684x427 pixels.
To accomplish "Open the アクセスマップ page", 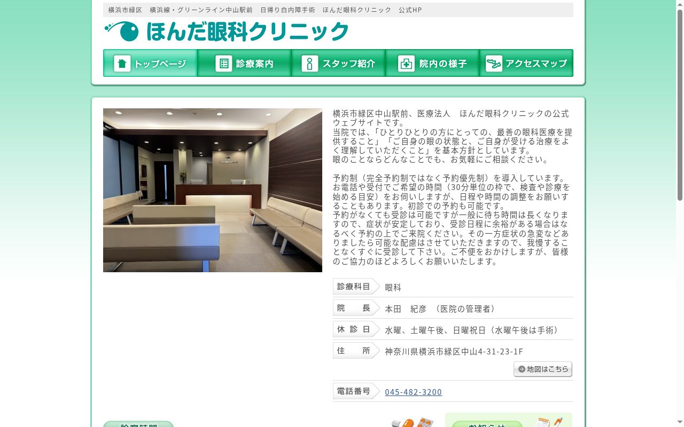I will tap(526, 63).
